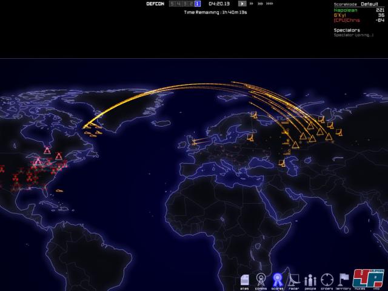Viewport: 388px width, 291px height.
Task: Click the Spectator (joining...) entry
Action: [x=353, y=35]
